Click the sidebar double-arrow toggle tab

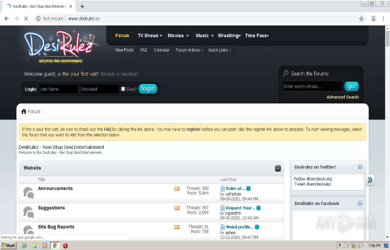(x=370, y=180)
